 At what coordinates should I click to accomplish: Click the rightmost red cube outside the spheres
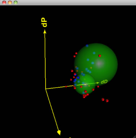[x=107, y=100]
